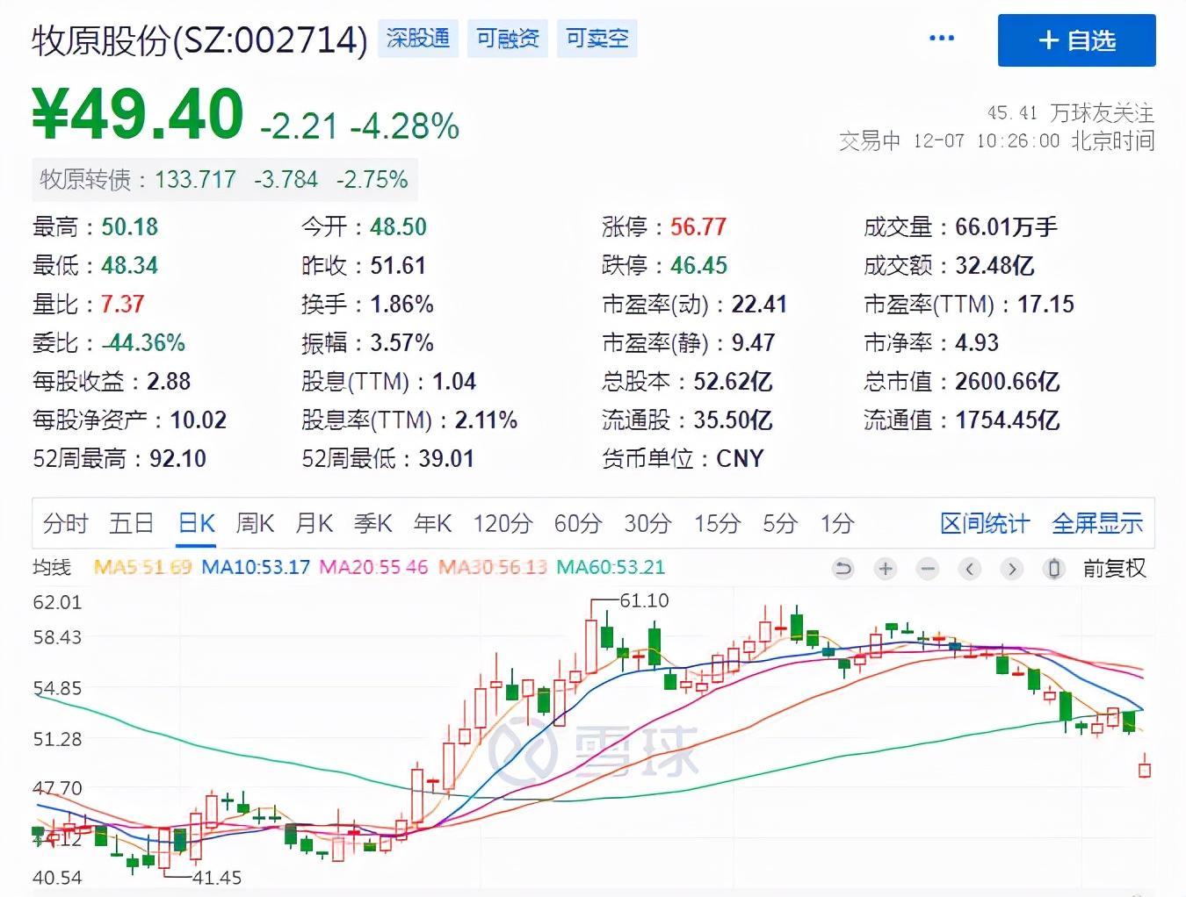The height and width of the screenshot is (897, 1186).
Task: Click the 振幅 value 3.57%
Action: [402, 343]
